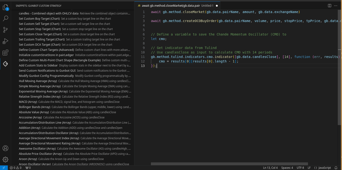Select 'Add Custom Stats to Sidebar' snippet
The width and height of the screenshot is (342, 170).
[x=73, y=65]
